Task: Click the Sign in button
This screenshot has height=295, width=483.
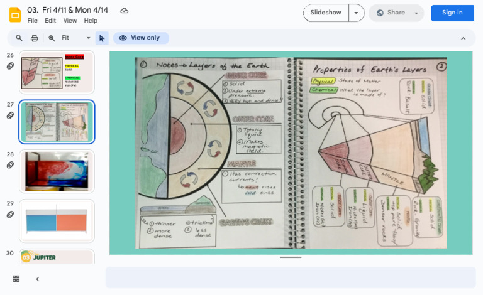Action: point(452,13)
